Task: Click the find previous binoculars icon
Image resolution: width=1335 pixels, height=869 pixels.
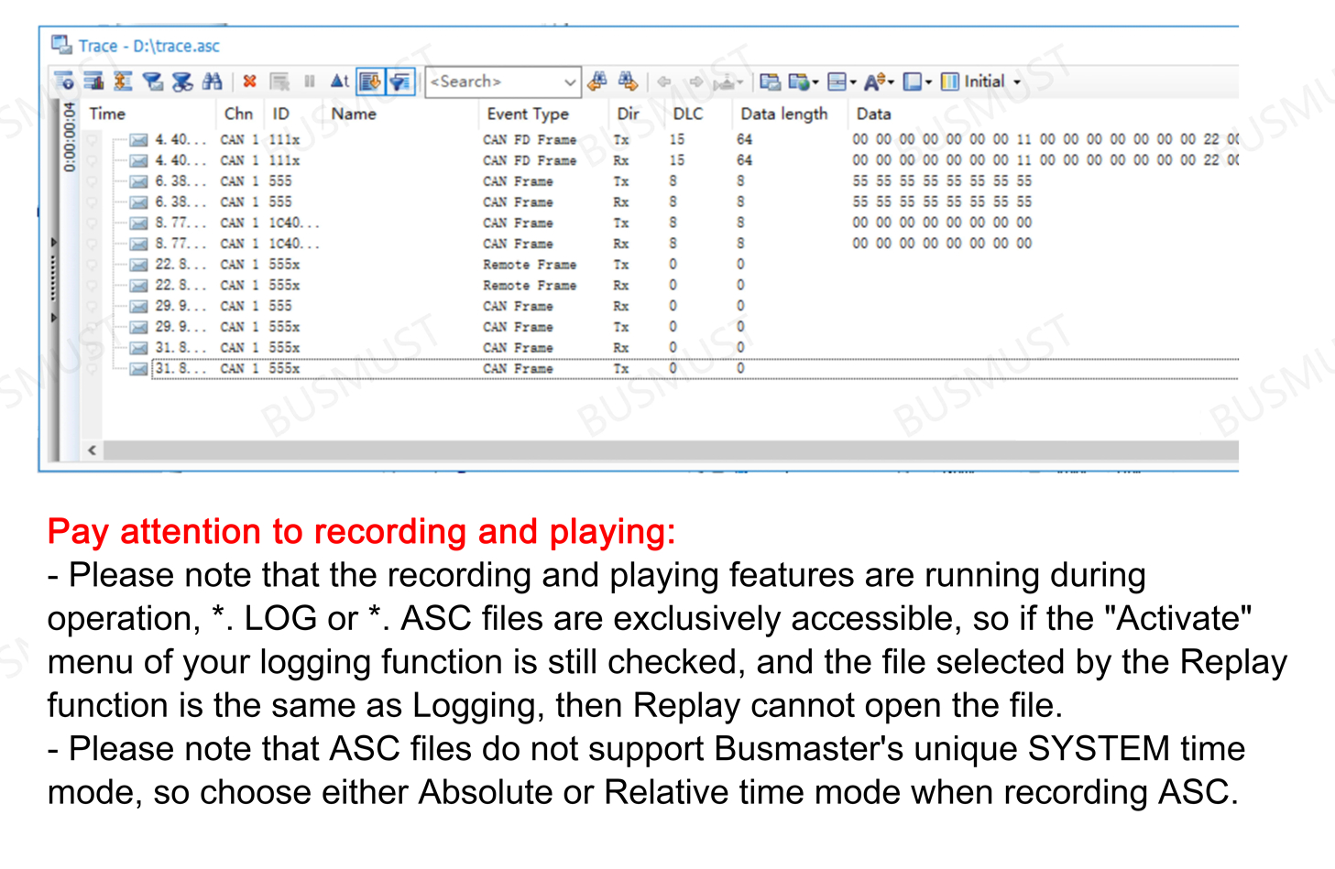Action: pyautogui.click(x=597, y=81)
